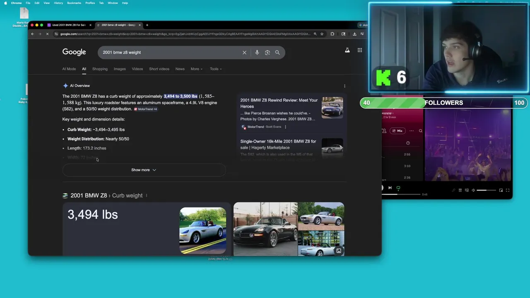Click Spotify invite collaborators person icon

click(x=384, y=131)
